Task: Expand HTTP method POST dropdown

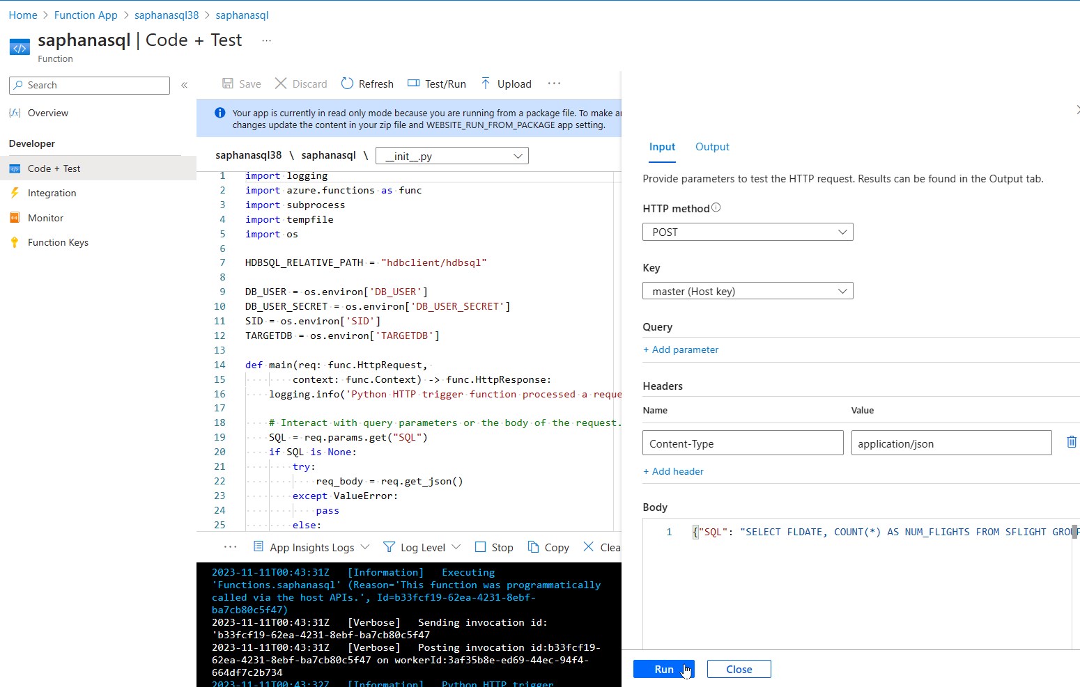Action: 748,232
